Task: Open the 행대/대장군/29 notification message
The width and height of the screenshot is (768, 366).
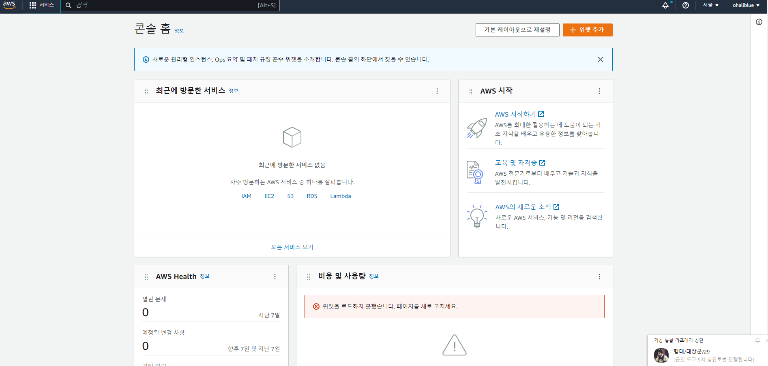Action: [x=714, y=355]
